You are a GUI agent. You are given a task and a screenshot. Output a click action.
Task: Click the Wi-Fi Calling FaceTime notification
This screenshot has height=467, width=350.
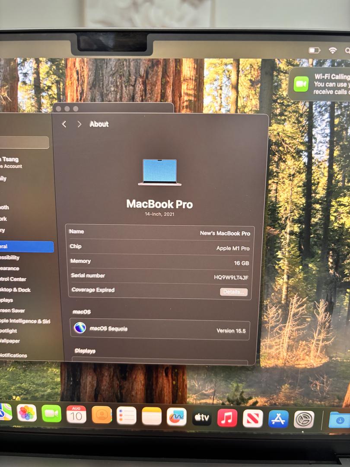pos(320,84)
